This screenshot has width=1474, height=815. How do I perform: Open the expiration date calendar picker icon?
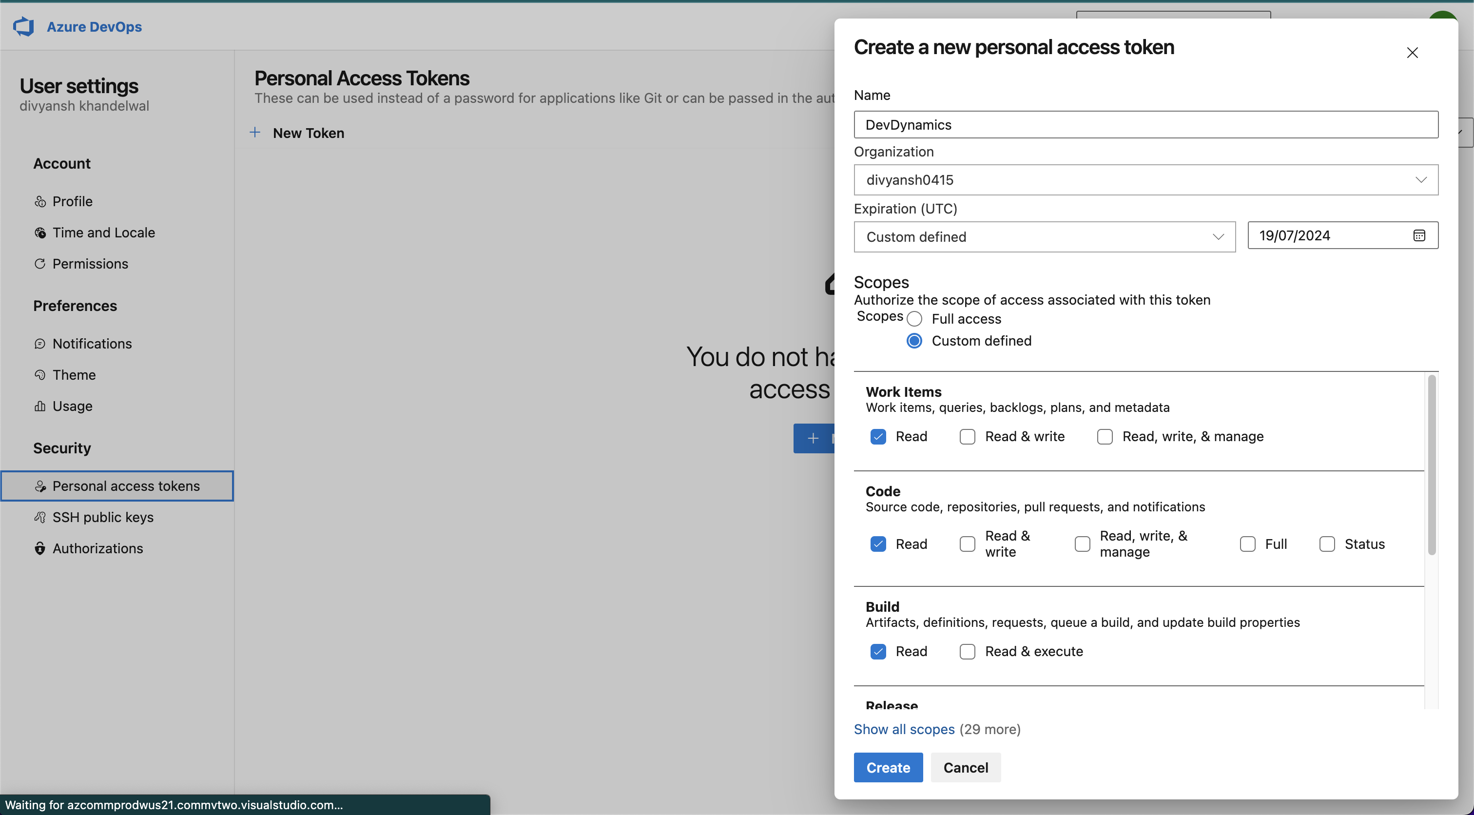click(x=1419, y=235)
